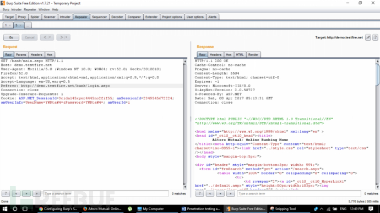Screen dimensions: 380x213
Task: Select the Response Headers tab
Action: tap(215, 55)
